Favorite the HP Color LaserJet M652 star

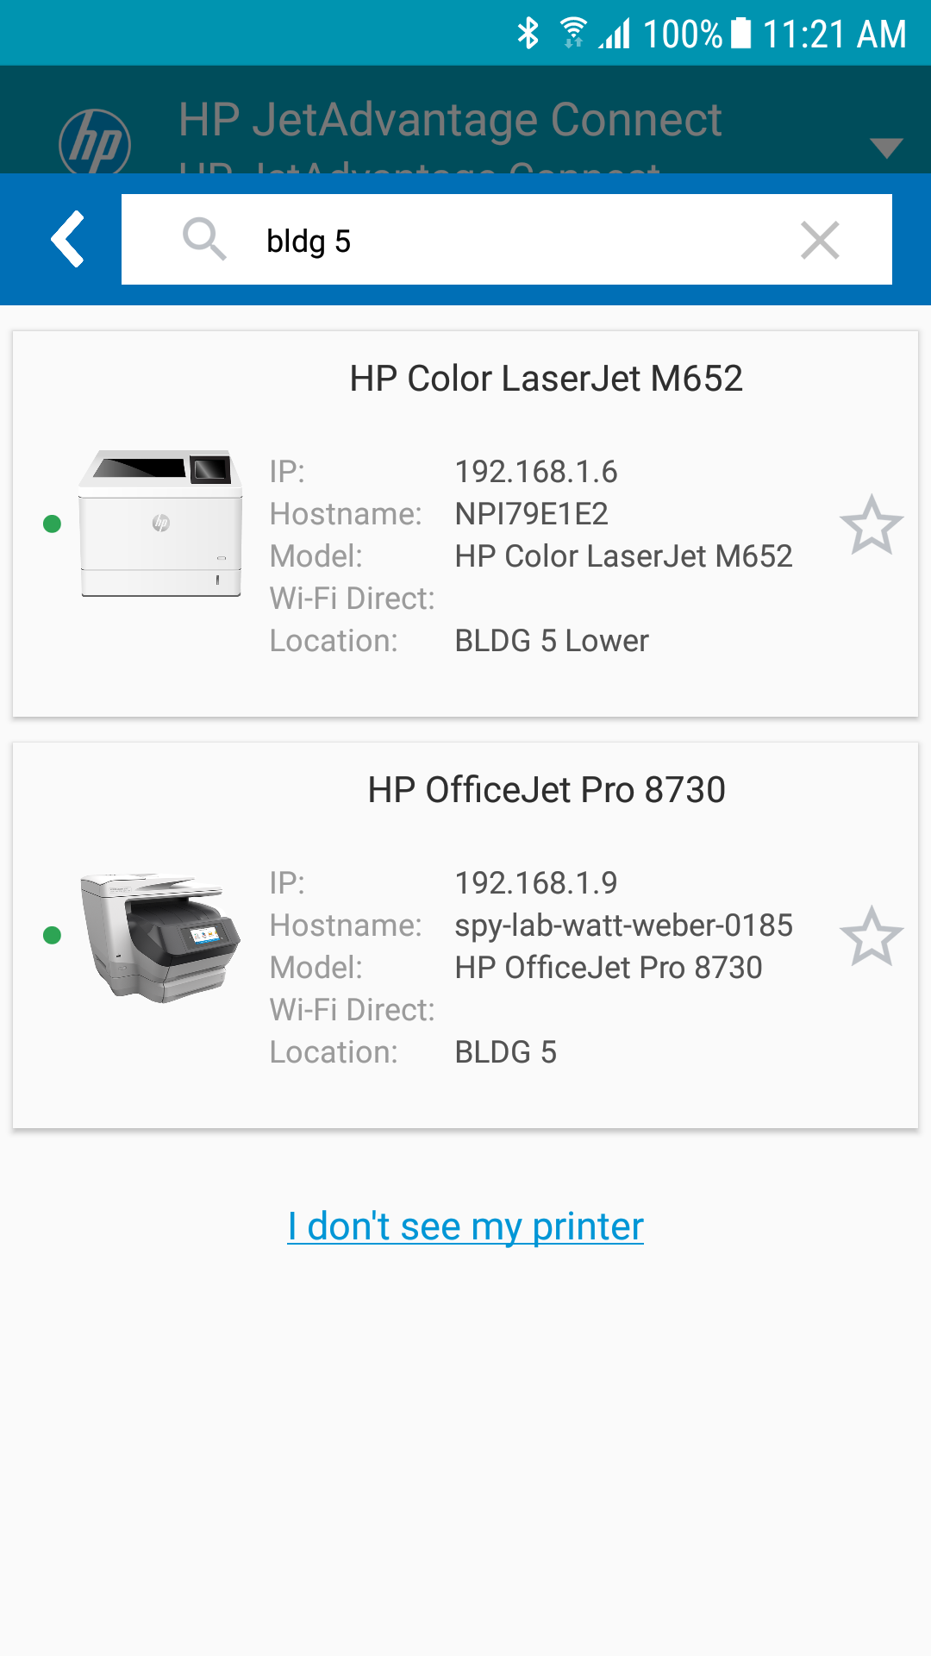coord(871,525)
